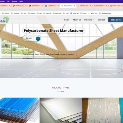Open the Tab menu in the menu bar
The width and height of the screenshot is (123, 123).
8,1
